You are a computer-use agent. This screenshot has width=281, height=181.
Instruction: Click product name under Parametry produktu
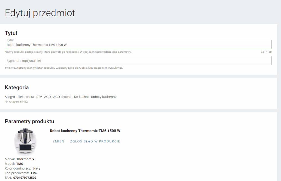coord(85,131)
